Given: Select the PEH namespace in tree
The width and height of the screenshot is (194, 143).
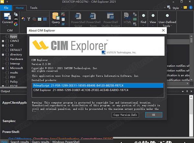Looking at the screenshot, I should 13,77.
